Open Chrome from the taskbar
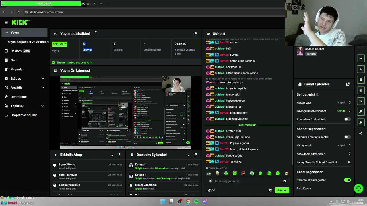 pyautogui.click(x=188, y=201)
